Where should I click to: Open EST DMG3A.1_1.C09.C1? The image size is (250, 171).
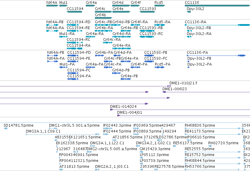[63, 134]
